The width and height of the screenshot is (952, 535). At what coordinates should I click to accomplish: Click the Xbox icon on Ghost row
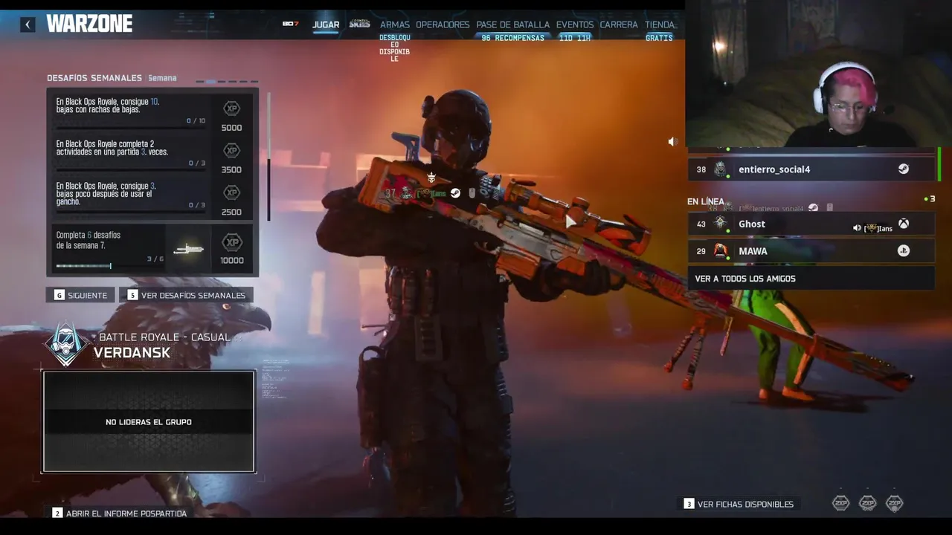tap(903, 224)
